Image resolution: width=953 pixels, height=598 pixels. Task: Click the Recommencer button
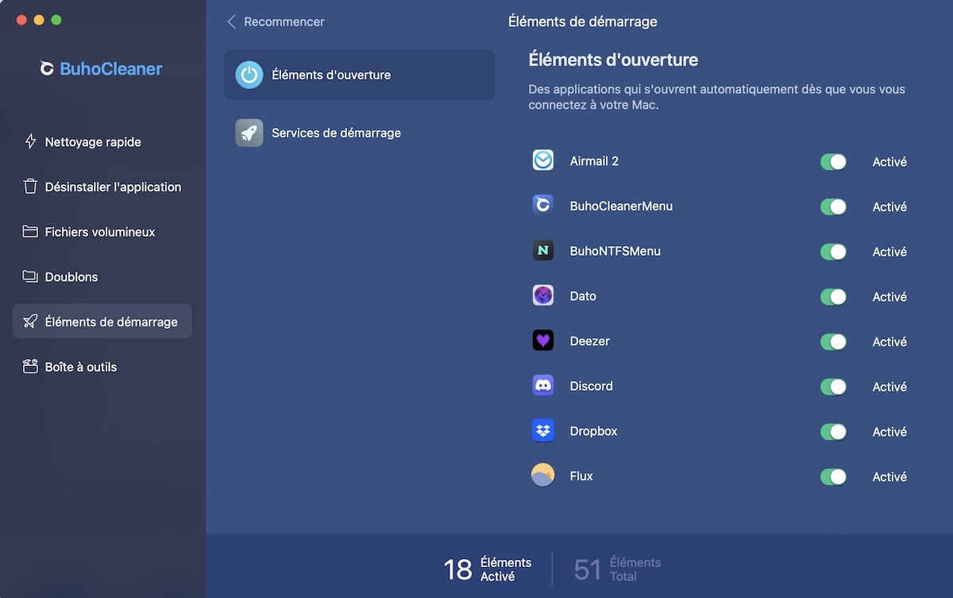(276, 21)
